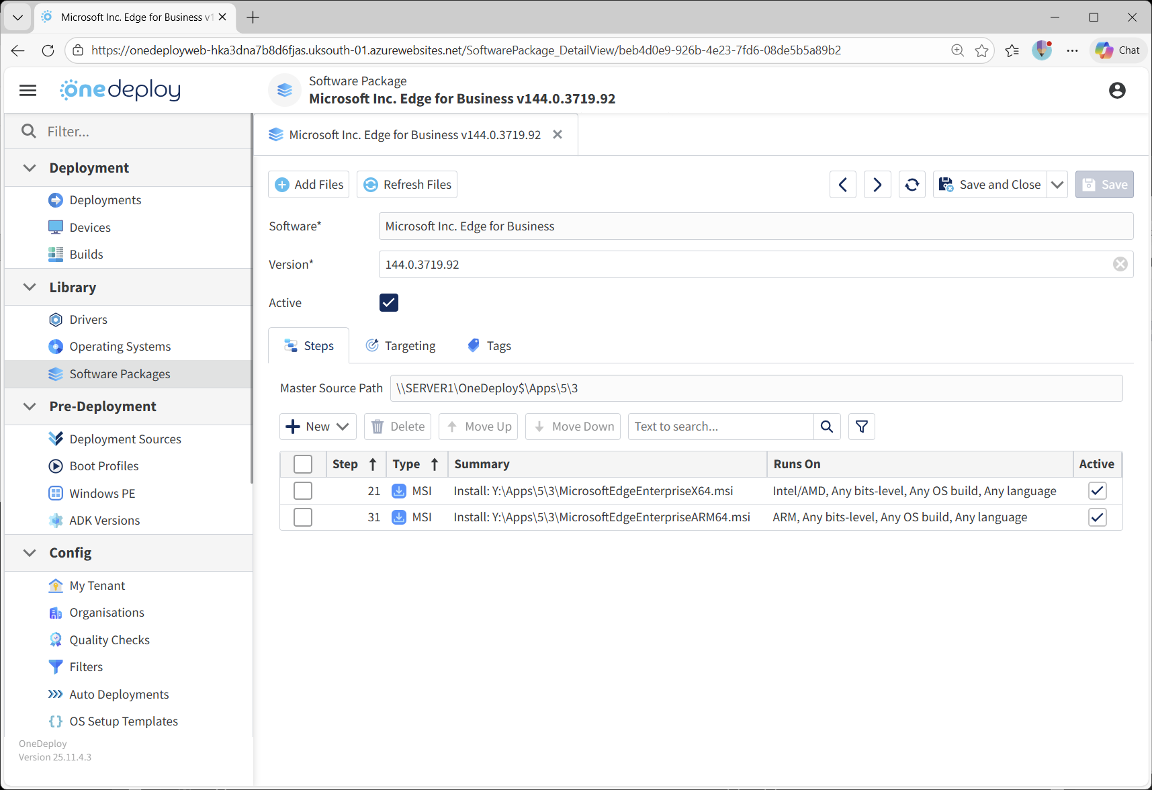Uncheck the Active checkbox for the package
The height and width of the screenshot is (790, 1152).
click(x=388, y=302)
